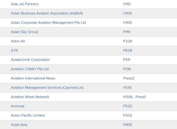Screen dimensions: 177x129
Task: Open the Asian Sky Group listing
Action: click(25, 32)
